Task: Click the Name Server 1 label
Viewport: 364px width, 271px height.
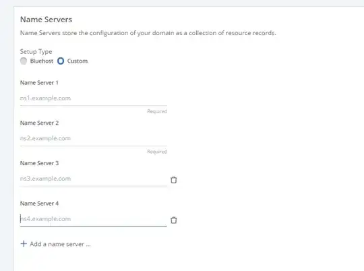Action: tap(39, 83)
